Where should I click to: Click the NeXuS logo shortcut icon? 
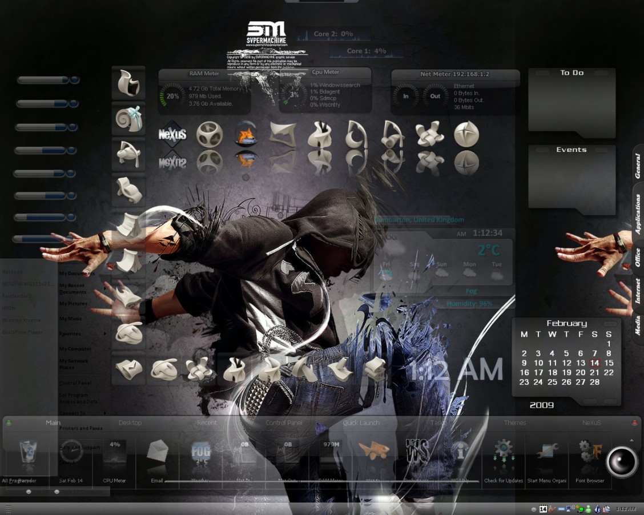coord(172,134)
